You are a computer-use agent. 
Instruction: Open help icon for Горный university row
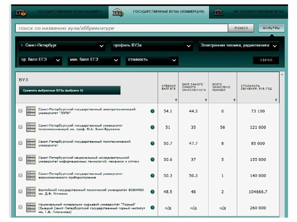pos(153,208)
